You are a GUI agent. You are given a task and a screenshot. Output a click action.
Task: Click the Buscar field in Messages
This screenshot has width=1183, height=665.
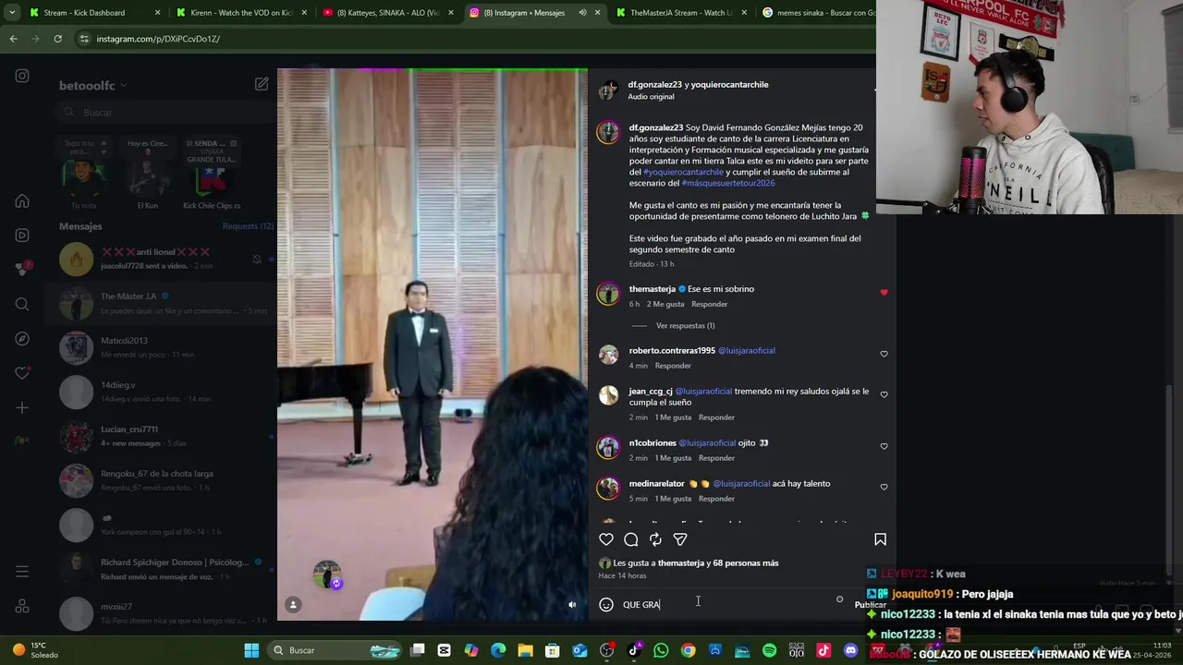166,112
